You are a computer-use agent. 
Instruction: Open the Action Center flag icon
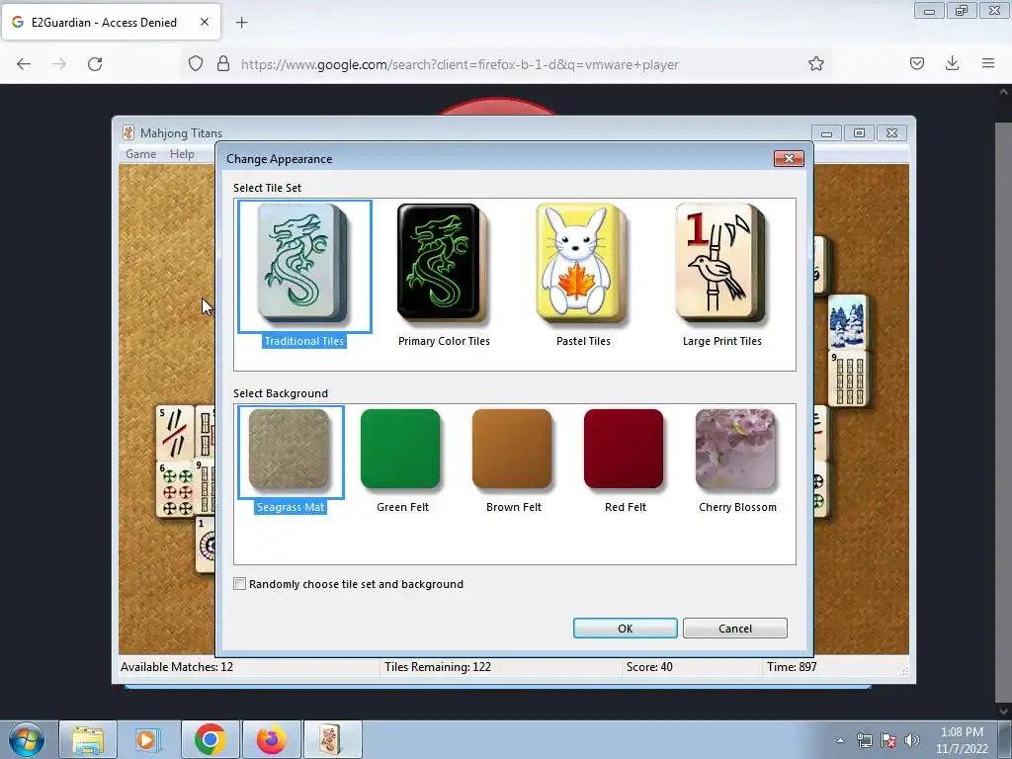pos(888,740)
